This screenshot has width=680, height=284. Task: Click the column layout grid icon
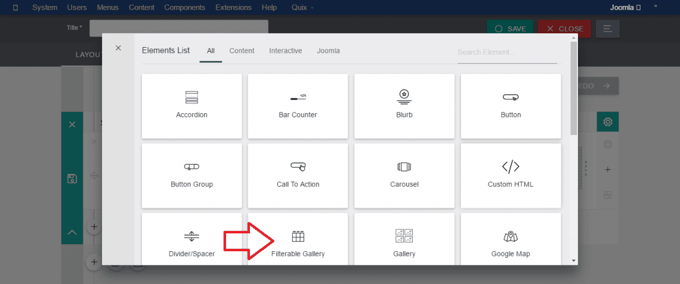(608, 195)
